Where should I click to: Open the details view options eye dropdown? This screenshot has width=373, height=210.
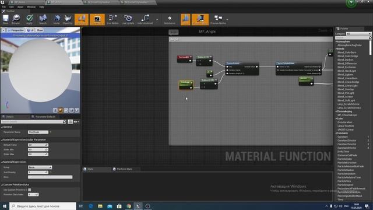tap(76, 122)
